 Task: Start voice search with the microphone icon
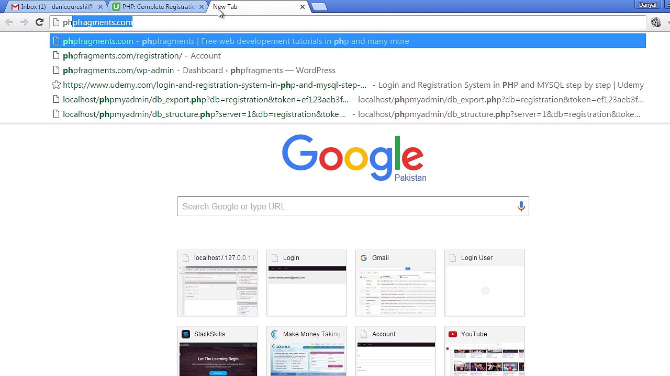pos(521,206)
